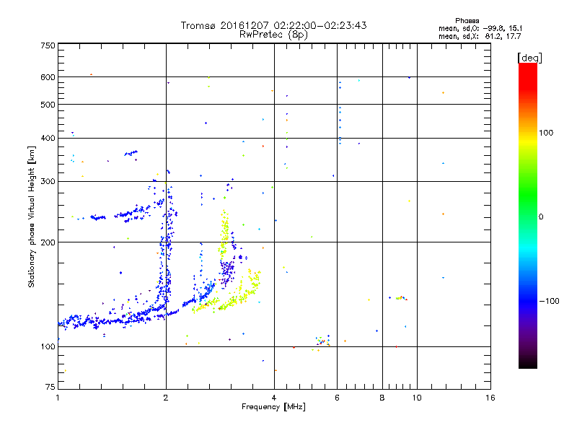The height and width of the screenshot is (433, 577).
Task: Click the "Frequency [MHz]" axis label
Action: (x=273, y=407)
